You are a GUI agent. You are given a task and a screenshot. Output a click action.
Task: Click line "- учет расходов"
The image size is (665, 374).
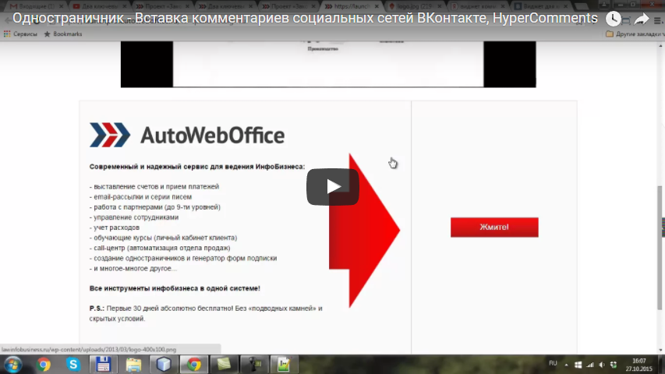[115, 228]
